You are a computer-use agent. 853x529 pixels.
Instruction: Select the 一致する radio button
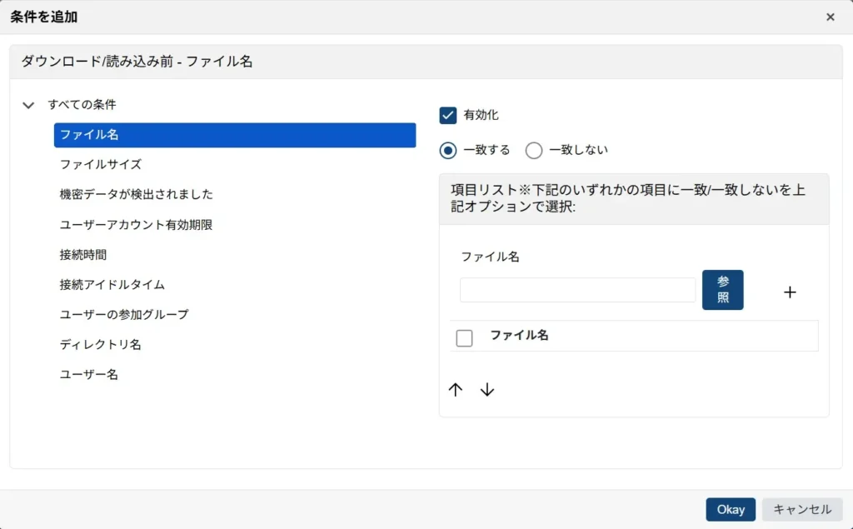(448, 150)
